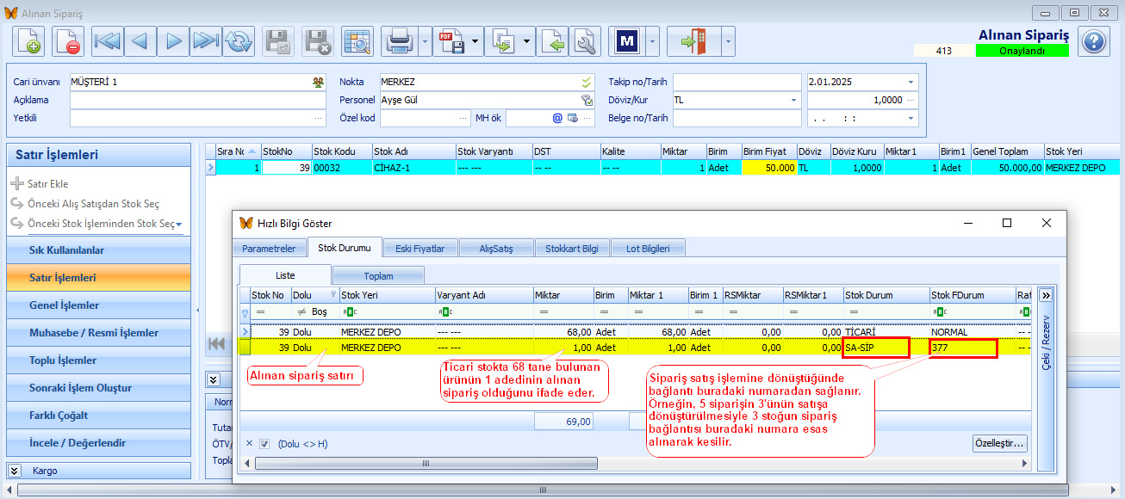Open Genel İşlemler sidebar section
The image size is (1125, 499).
click(98, 305)
